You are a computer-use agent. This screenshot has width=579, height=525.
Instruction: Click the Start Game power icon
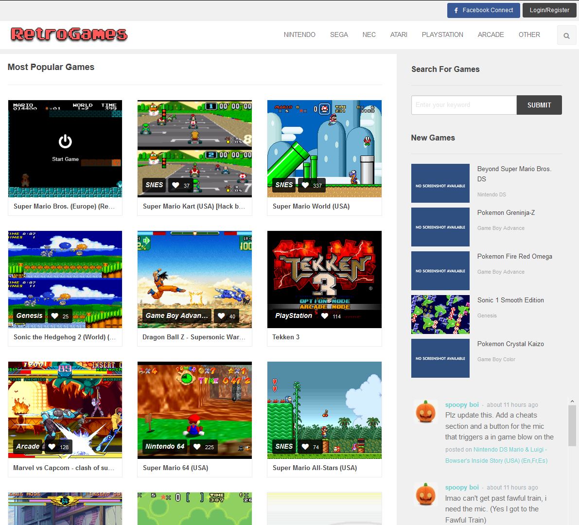[x=65, y=141]
